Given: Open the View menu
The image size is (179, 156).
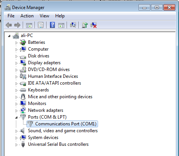Looking at the screenshot, I should click(x=44, y=16).
